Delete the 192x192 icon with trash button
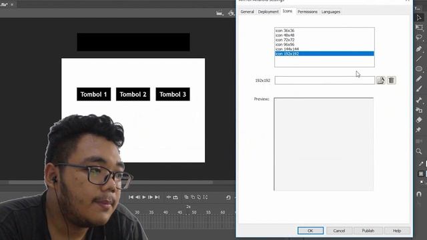 (x=392, y=80)
